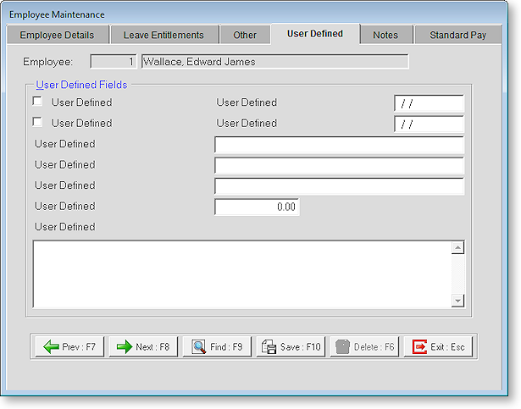The width and height of the screenshot is (521, 409).
Task: Click the red Exit door icon
Action: click(419, 346)
